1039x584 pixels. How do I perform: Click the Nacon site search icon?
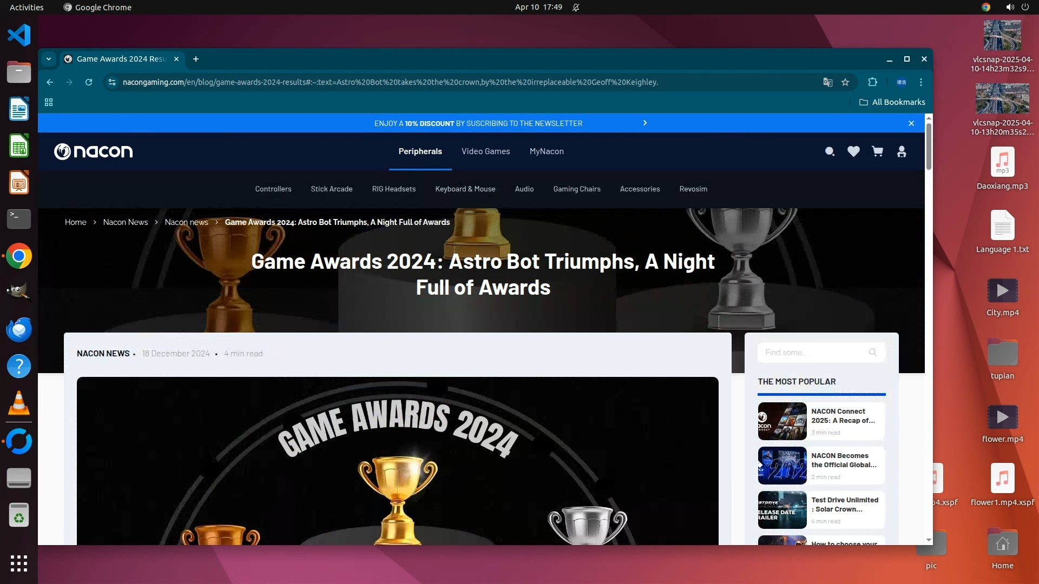coord(830,152)
